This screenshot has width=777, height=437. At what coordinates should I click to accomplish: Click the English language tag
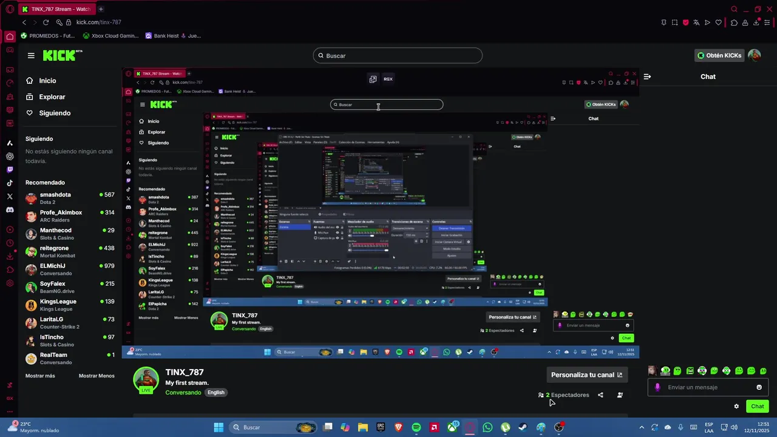tap(216, 393)
